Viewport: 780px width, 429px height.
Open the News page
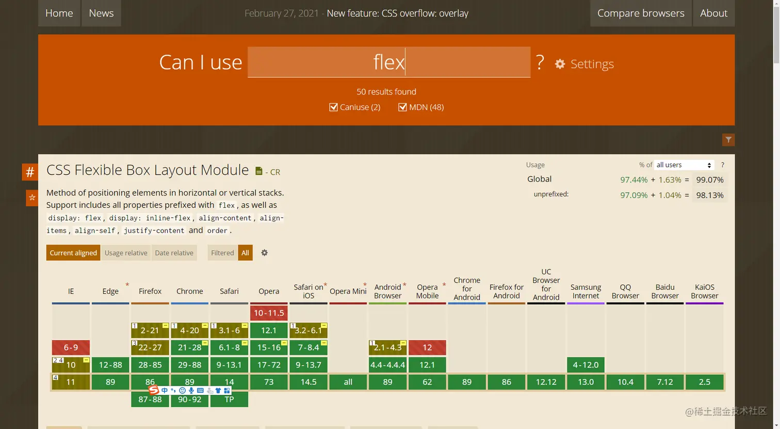click(x=101, y=13)
